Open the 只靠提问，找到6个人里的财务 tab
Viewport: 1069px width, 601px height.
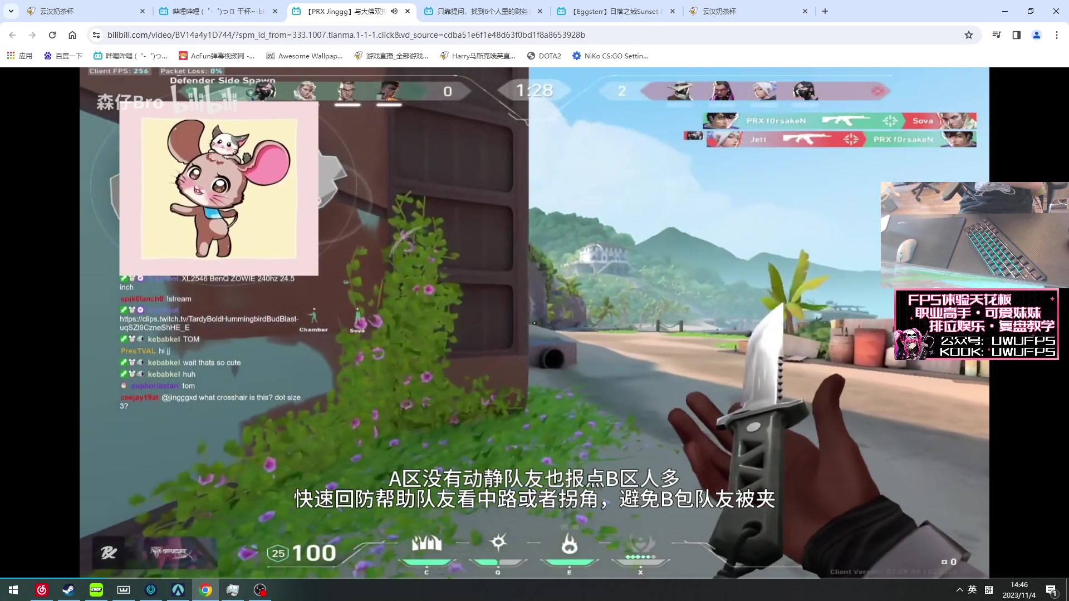[483, 11]
